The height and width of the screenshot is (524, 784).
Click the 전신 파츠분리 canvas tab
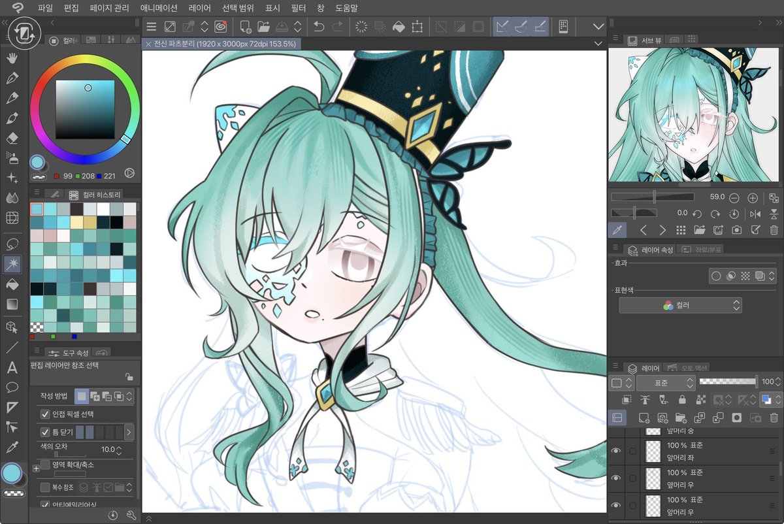(x=220, y=44)
